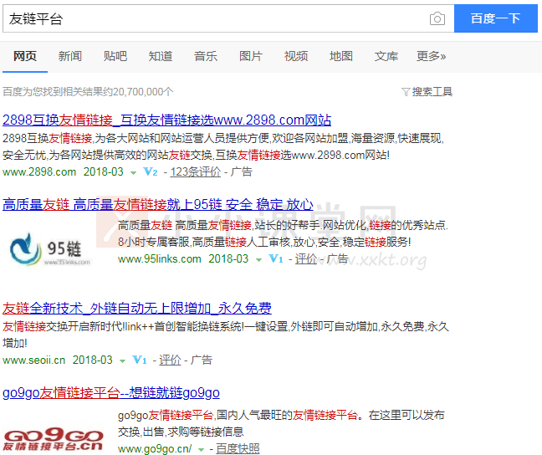Click the www.95links.com green URL

pos(160,259)
